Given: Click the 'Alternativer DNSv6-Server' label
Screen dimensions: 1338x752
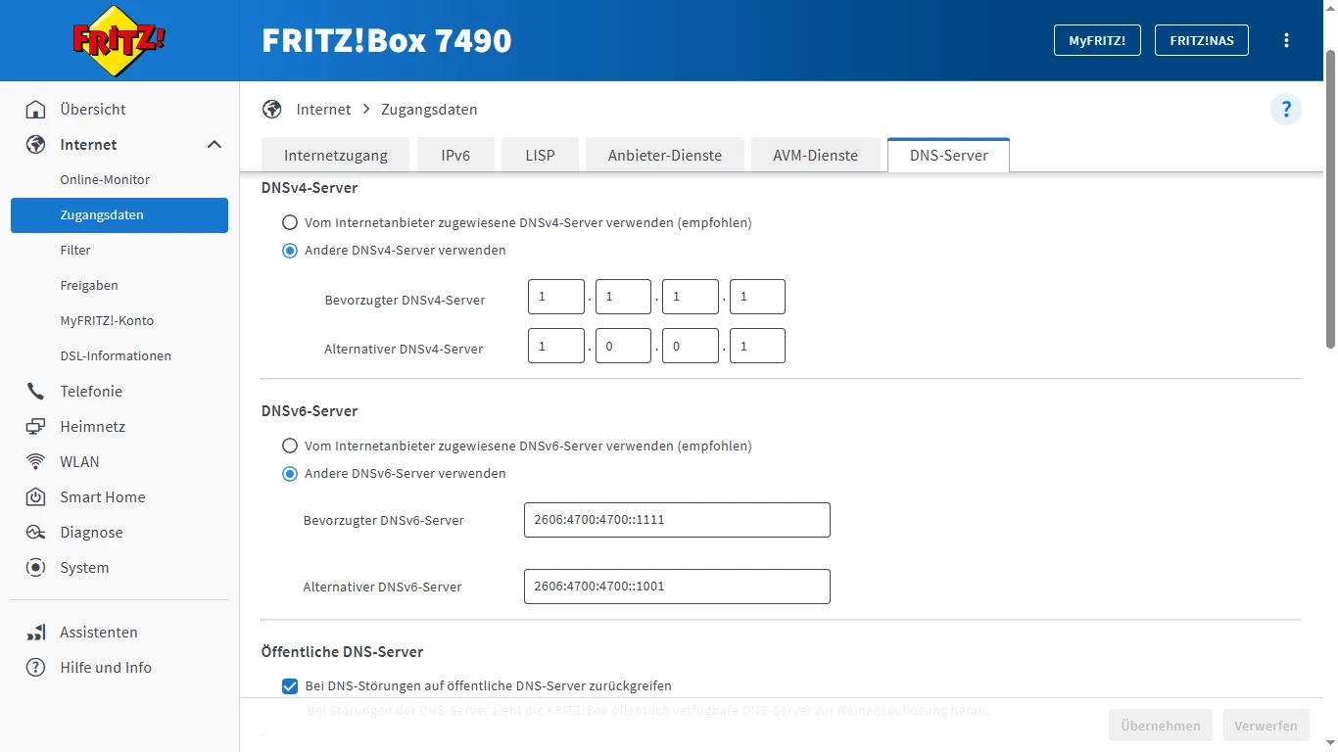Looking at the screenshot, I should [382, 587].
